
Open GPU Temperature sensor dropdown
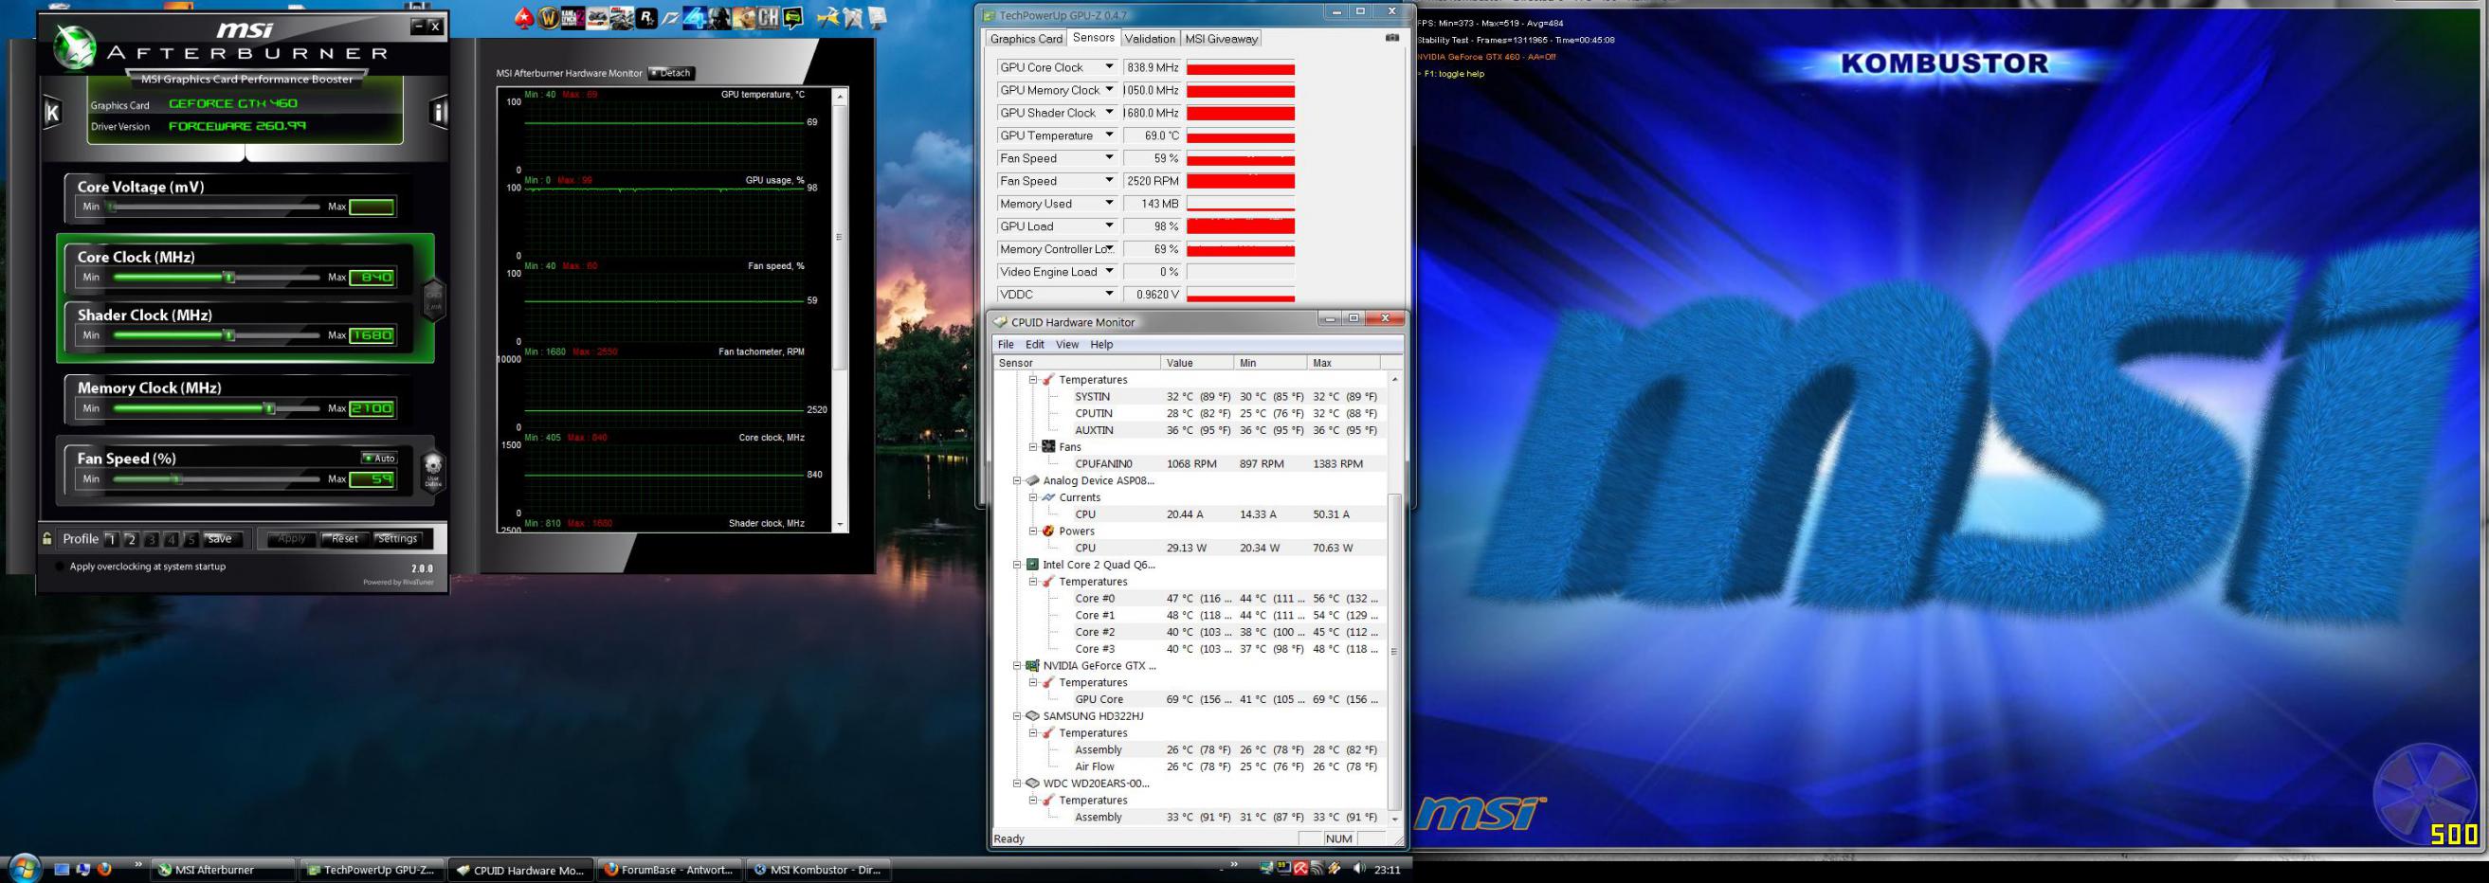click(x=1109, y=135)
